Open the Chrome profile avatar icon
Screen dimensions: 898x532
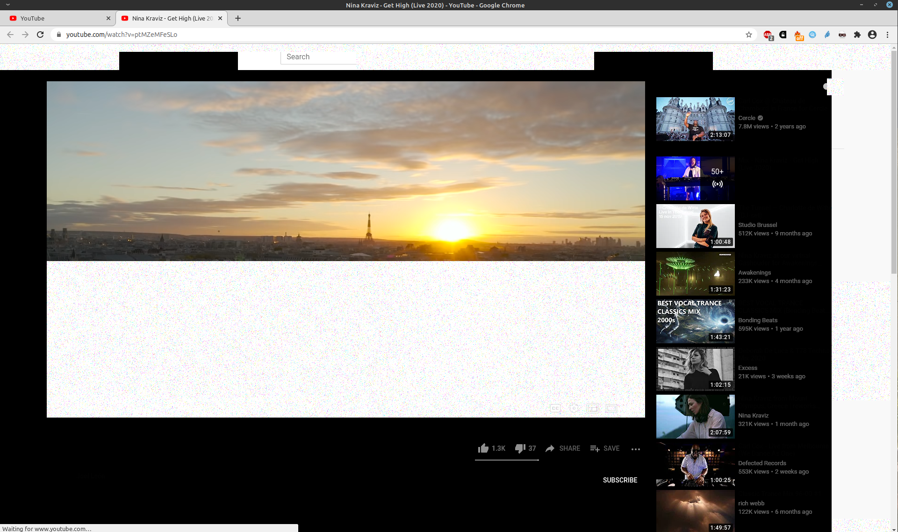pyautogui.click(x=872, y=34)
